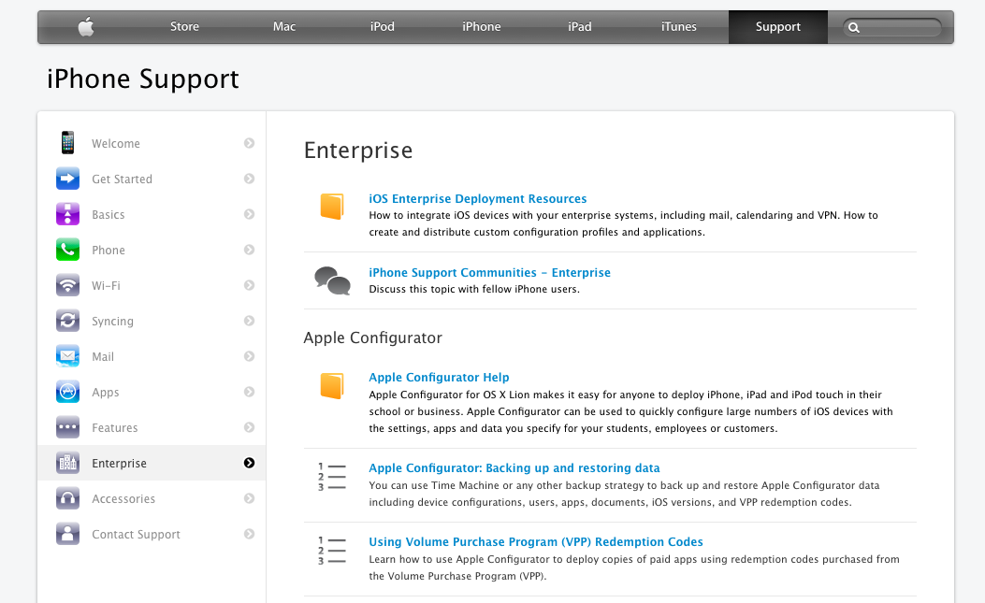Click the Apple logo in navigation bar
The image size is (985, 603).
pyautogui.click(x=86, y=27)
